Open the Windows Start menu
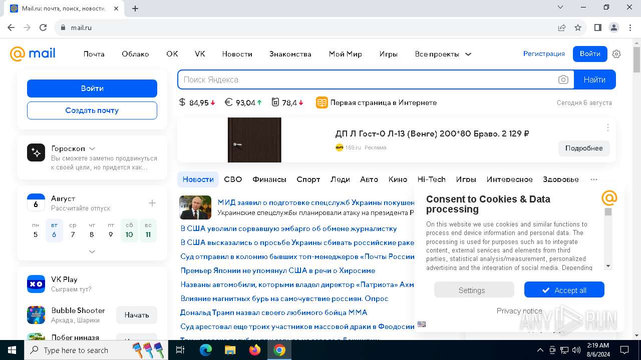641x360 pixels. [x=12, y=350]
